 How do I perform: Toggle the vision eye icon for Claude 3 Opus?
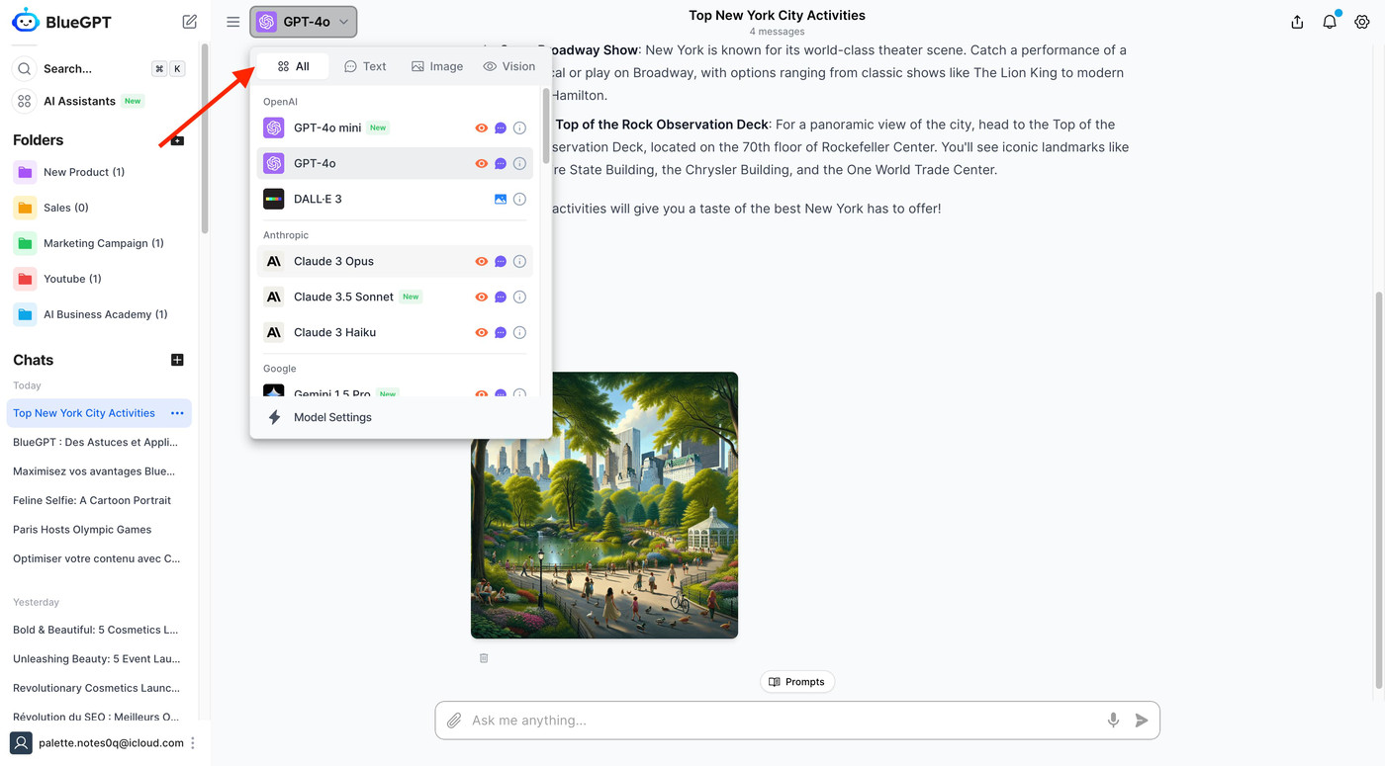click(482, 261)
